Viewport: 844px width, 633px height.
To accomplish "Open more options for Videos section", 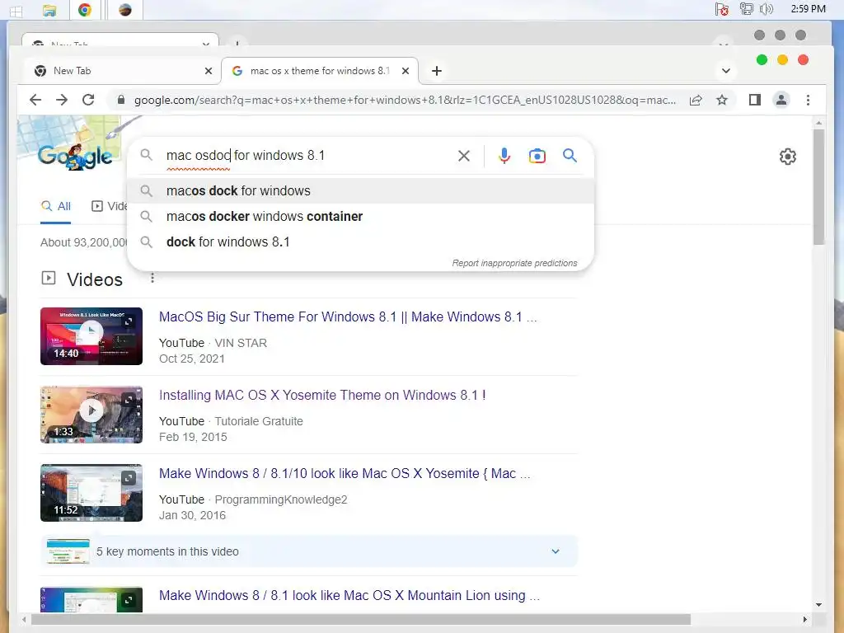I will [x=152, y=278].
